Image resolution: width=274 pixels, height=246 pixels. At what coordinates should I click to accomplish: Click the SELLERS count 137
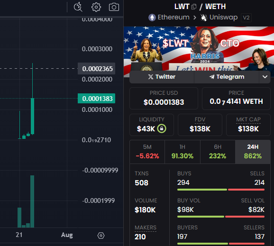coord(260,237)
